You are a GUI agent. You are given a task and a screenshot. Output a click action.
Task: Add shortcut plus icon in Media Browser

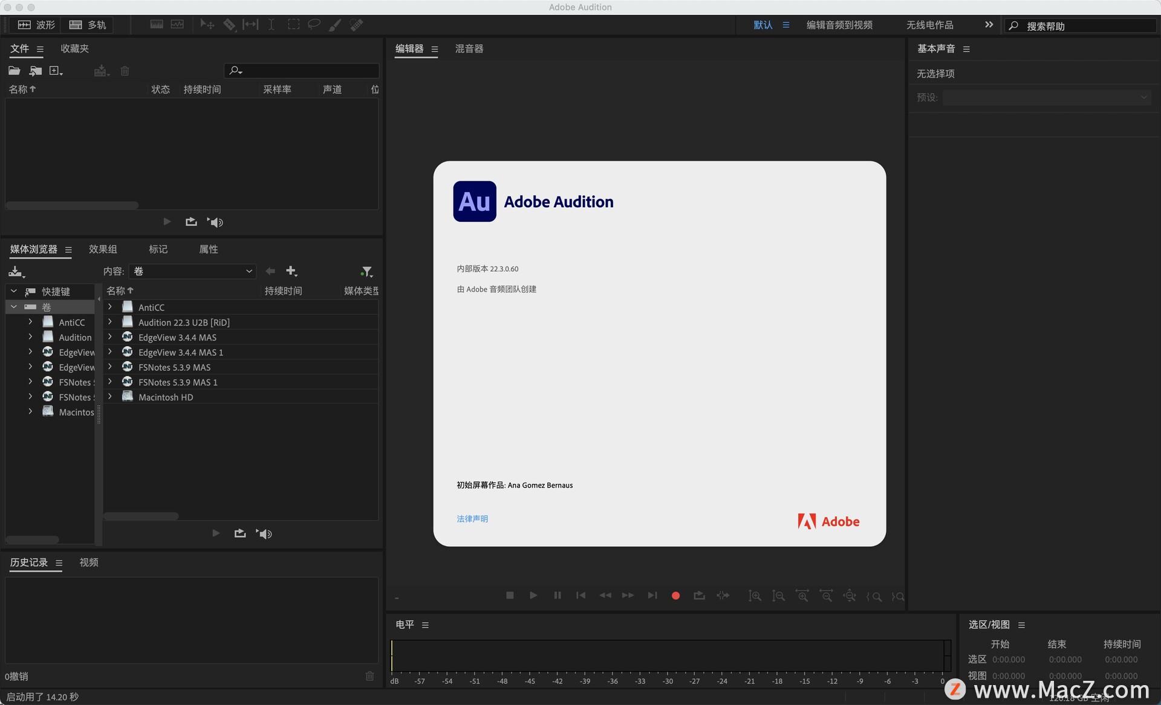pyautogui.click(x=291, y=271)
